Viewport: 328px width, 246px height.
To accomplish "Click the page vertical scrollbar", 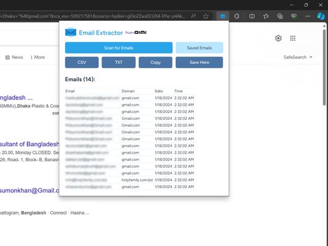I will 324,67.
